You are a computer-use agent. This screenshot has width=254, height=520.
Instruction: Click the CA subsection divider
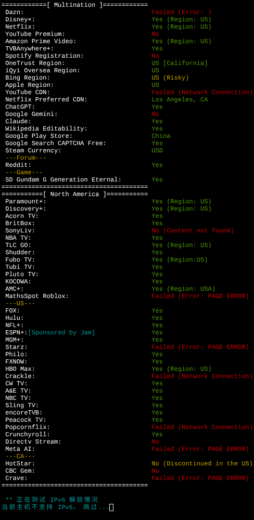[20, 457]
